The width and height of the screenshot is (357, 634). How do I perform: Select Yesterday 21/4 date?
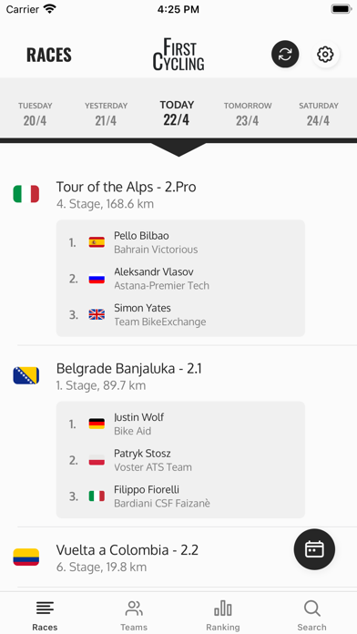(x=106, y=115)
